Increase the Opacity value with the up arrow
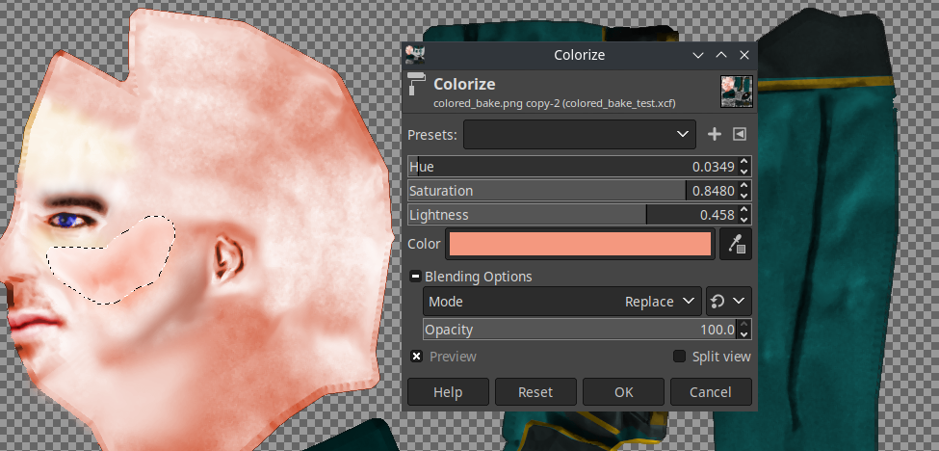The height and width of the screenshot is (451, 939). click(743, 325)
